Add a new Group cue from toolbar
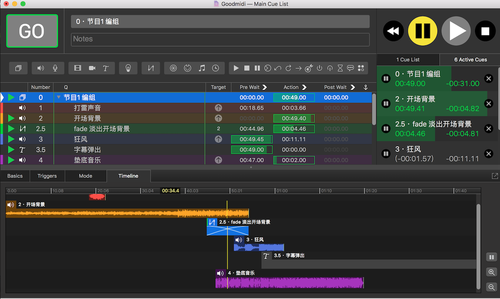 [x=18, y=68]
